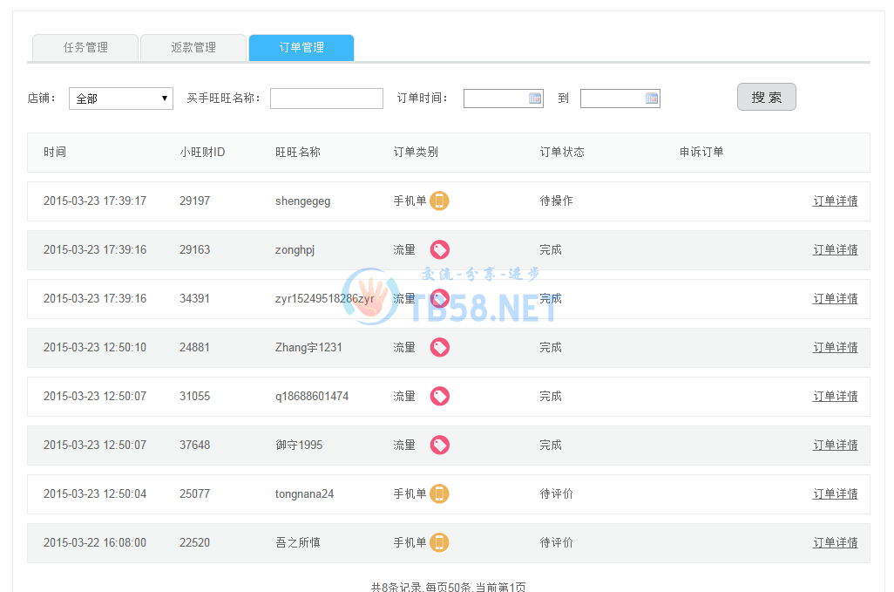The height and width of the screenshot is (592, 894).
Task: Focus the 买手旺旺名称 text input field
Action: pos(327,99)
